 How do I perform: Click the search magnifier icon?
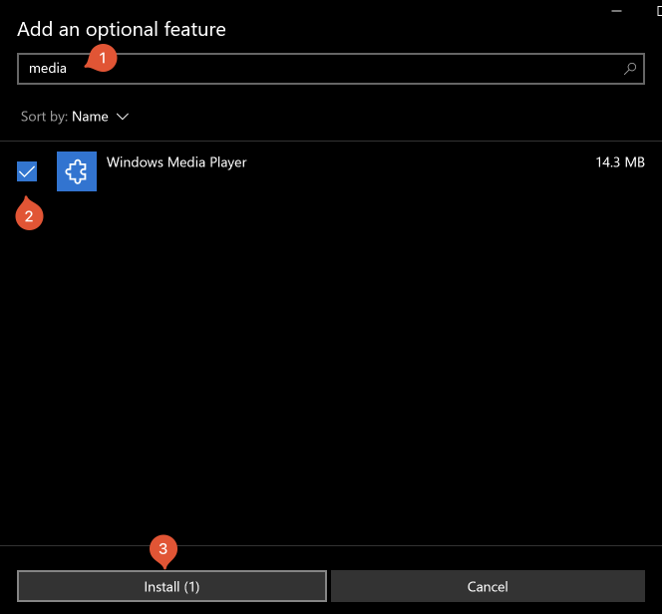[x=629, y=69]
